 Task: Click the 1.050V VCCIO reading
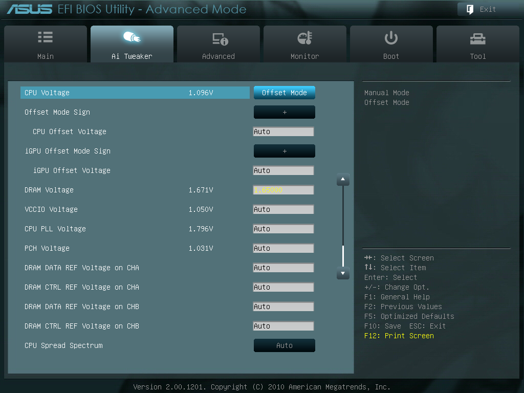(x=201, y=209)
